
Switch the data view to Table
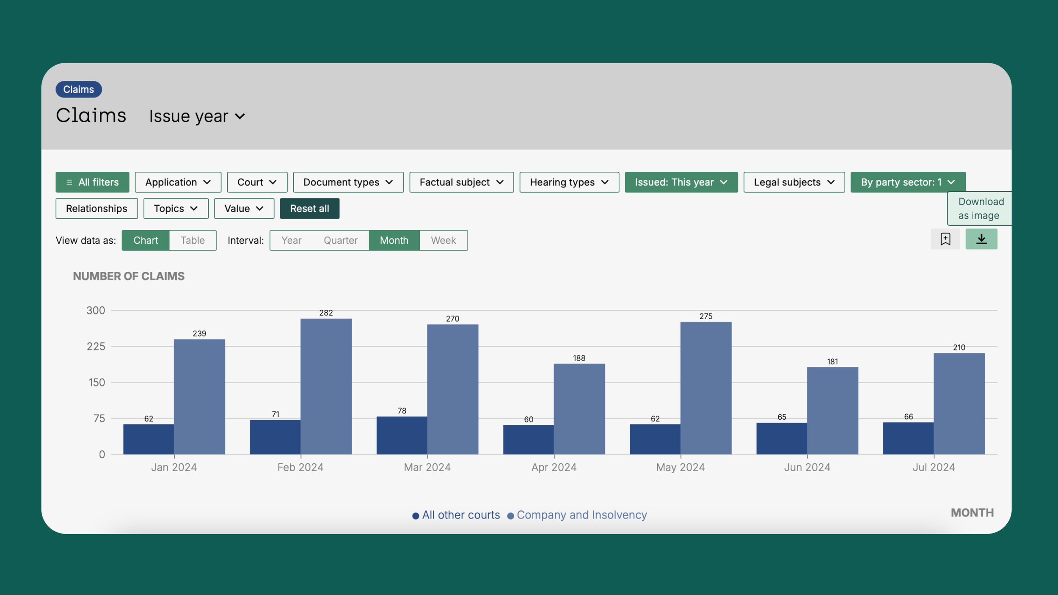click(193, 240)
